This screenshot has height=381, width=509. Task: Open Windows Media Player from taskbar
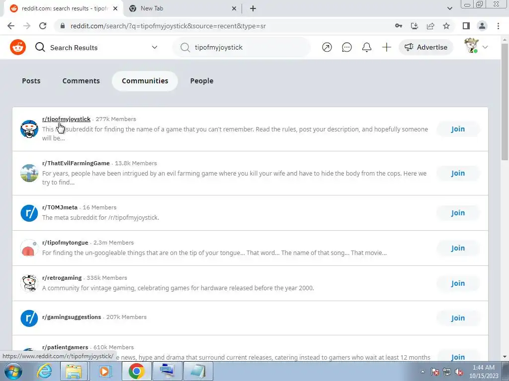coord(104,371)
